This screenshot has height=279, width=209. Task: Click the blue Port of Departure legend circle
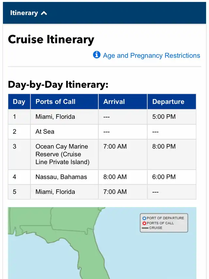point(144,218)
